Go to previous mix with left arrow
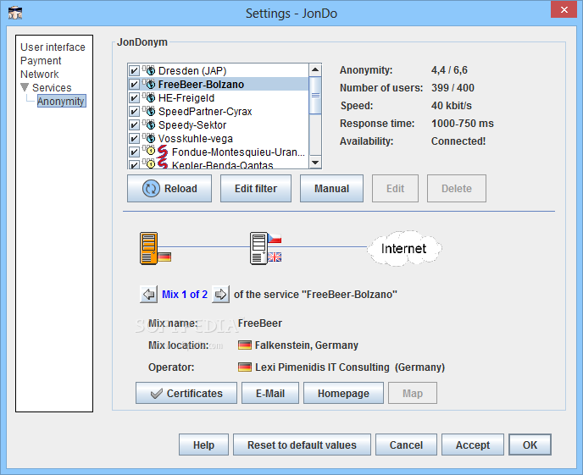The image size is (583, 475). tap(148, 294)
